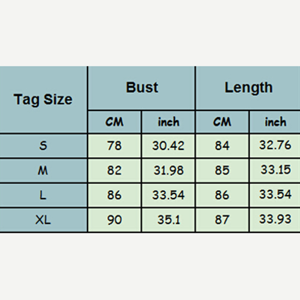The image size is (300, 300).
Task: Select the XL size row label
Action: click(43, 220)
